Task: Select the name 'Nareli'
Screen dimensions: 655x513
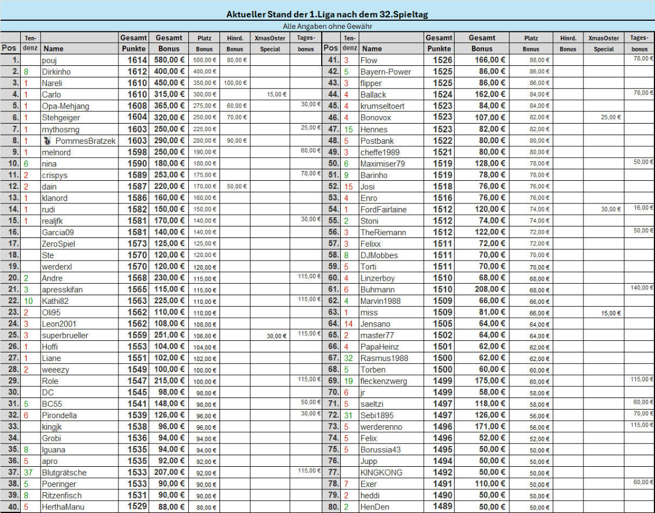Action: tap(52, 83)
